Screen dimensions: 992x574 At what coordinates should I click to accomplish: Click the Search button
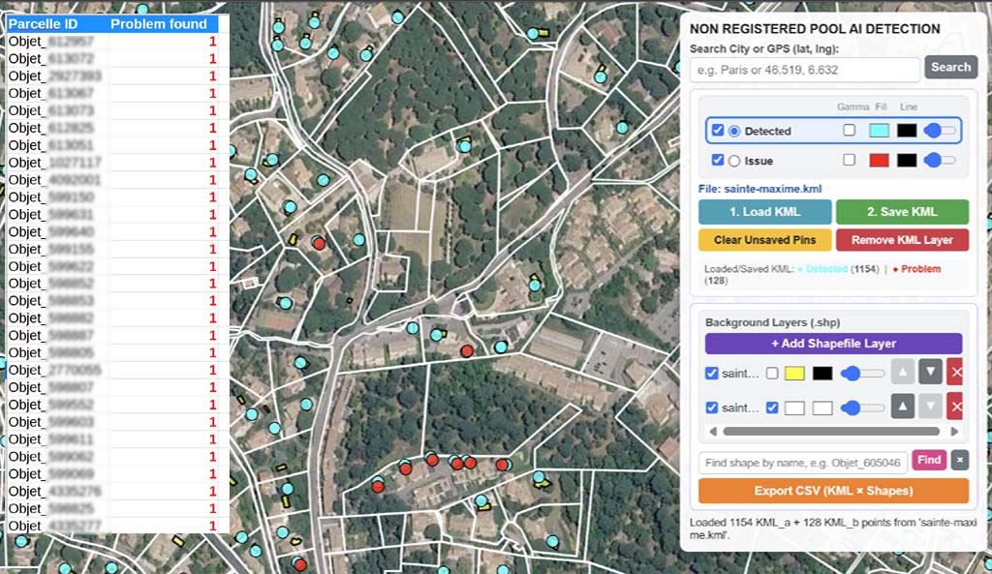pyautogui.click(x=951, y=67)
